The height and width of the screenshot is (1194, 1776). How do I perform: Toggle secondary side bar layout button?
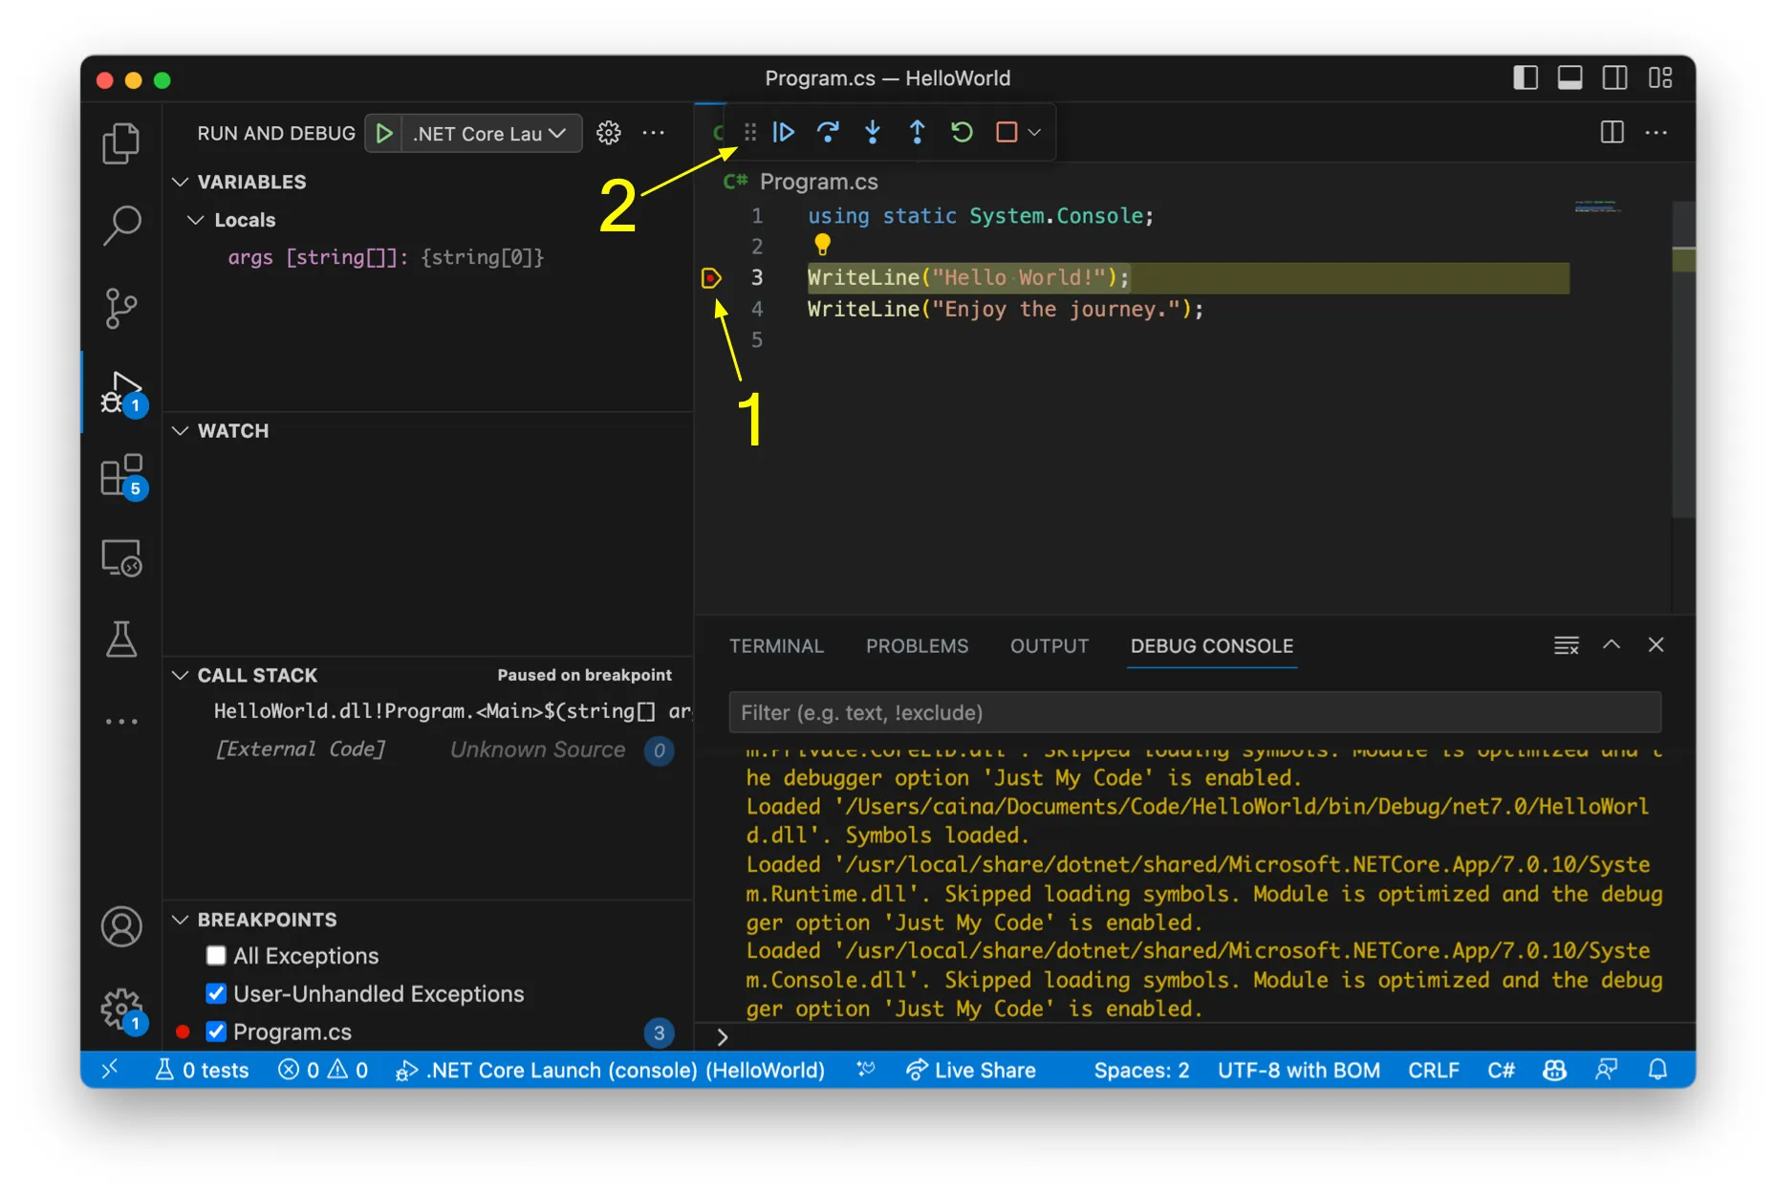pyautogui.click(x=1614, y=78)
